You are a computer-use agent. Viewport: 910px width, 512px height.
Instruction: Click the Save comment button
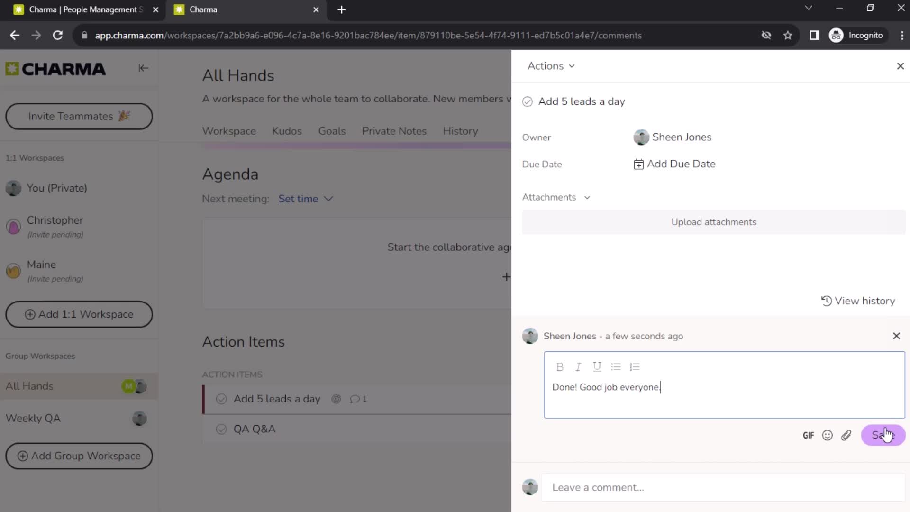point(883,435)
